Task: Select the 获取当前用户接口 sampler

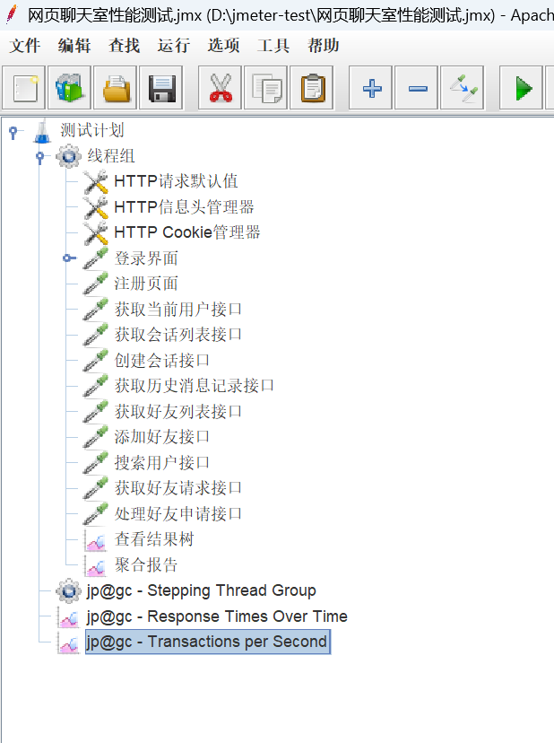Action: coord(178,310)
